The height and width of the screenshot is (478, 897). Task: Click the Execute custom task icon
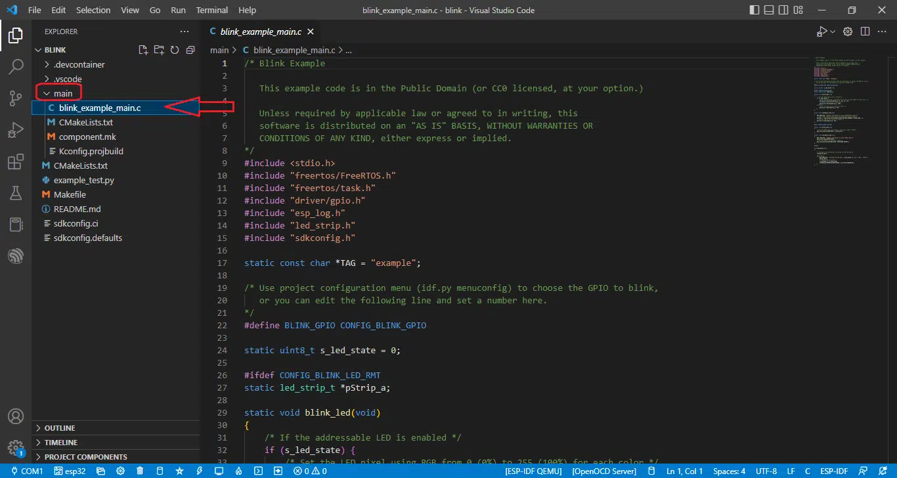pos(278,471)
